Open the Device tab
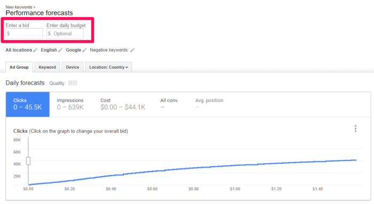Screen dimensions: 374x204 click(x=73, y=67)
